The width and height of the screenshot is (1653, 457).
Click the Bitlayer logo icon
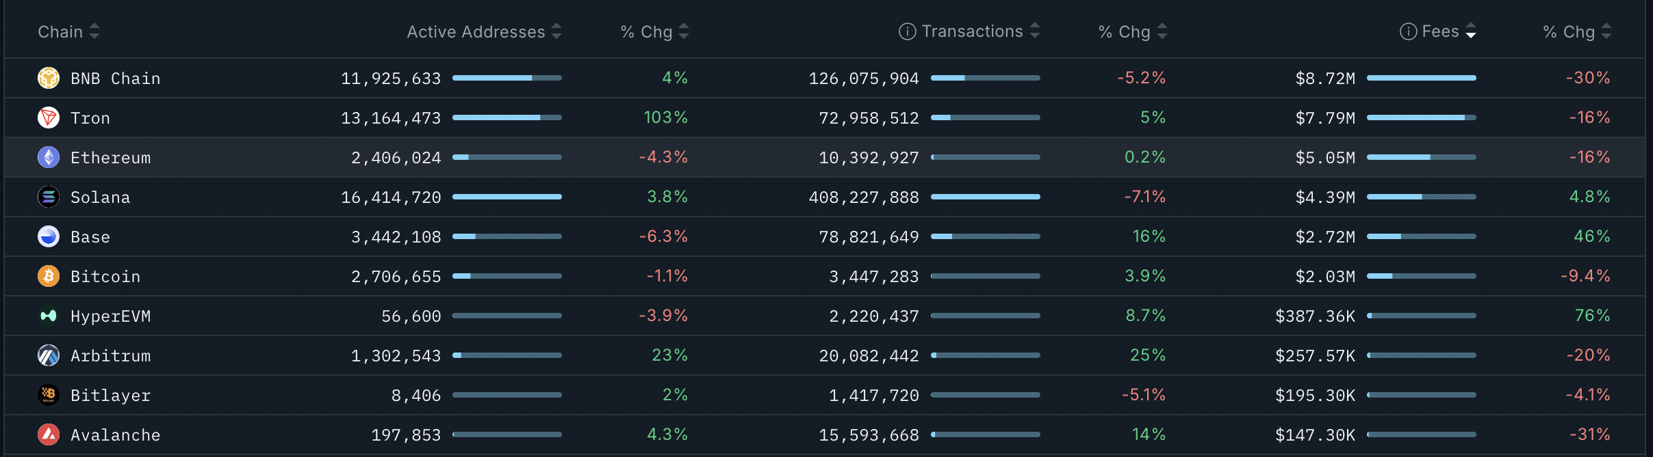point(49,396)
